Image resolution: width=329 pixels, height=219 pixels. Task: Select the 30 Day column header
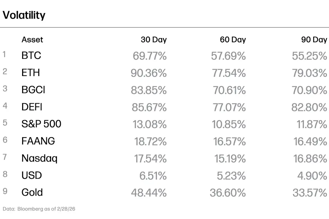154,39
